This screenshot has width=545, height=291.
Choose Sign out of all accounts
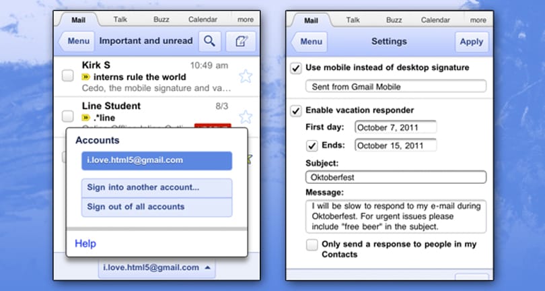pyautogui.click(x=157, y=207)
